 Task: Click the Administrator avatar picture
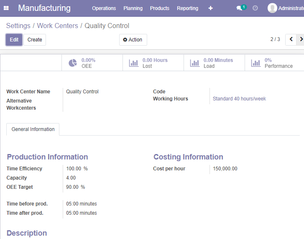coord(272,8)
